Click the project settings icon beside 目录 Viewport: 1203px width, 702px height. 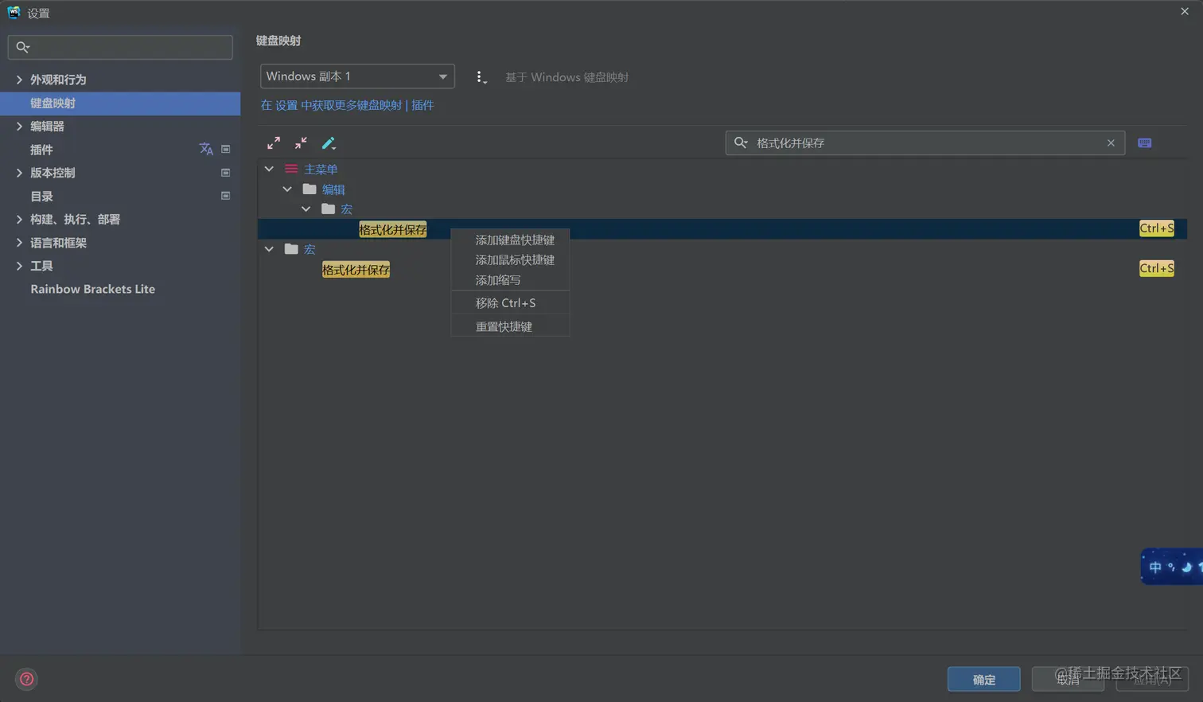tap(226, 196)
